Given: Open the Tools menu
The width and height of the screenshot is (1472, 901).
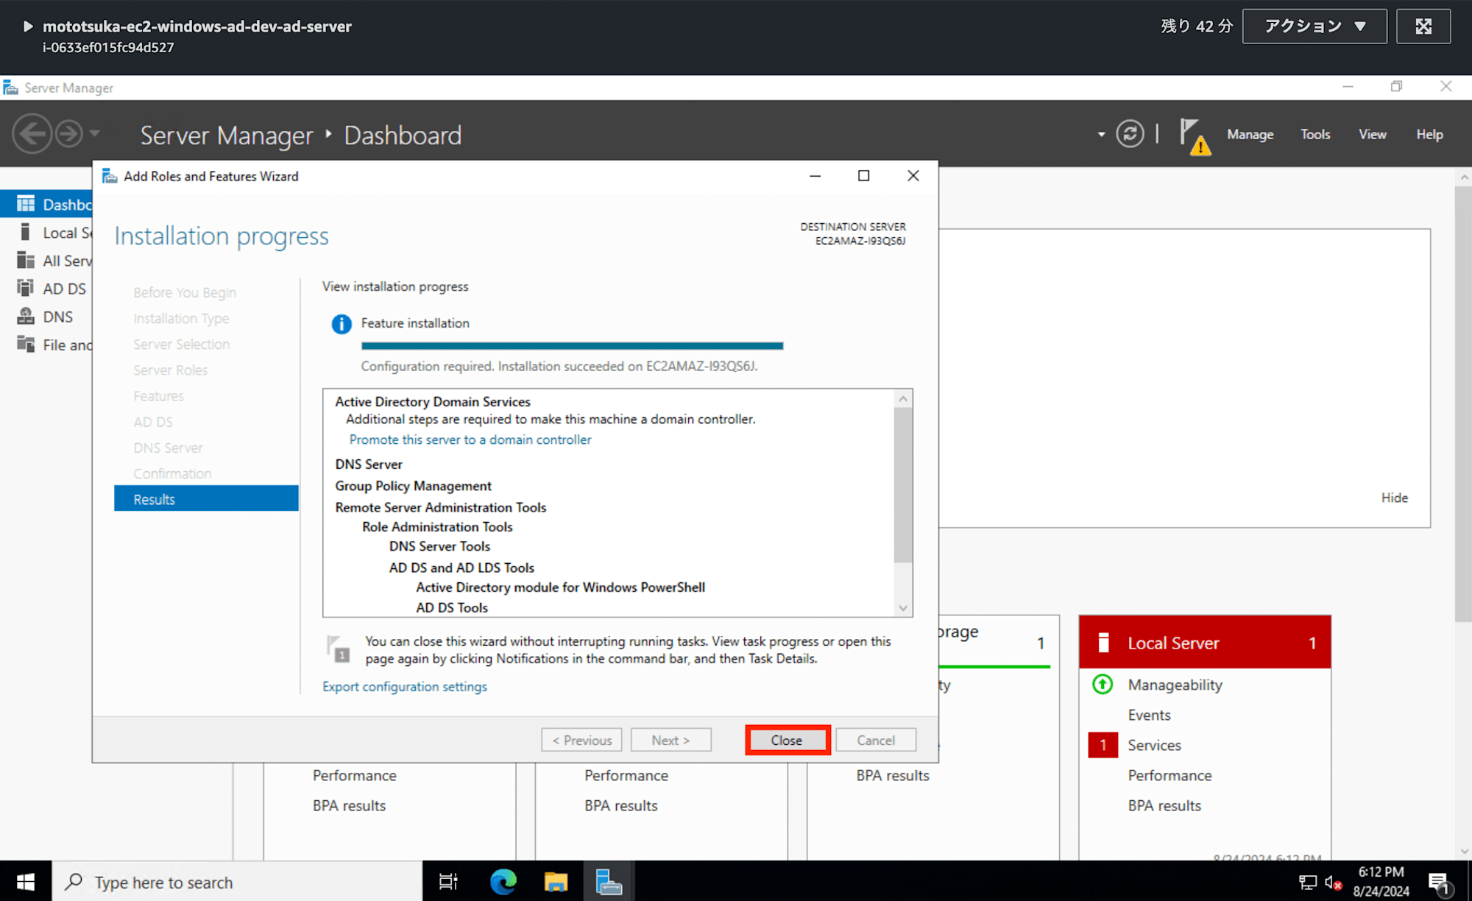Looking at the screenshot, I should click(x=1315, y=135).
